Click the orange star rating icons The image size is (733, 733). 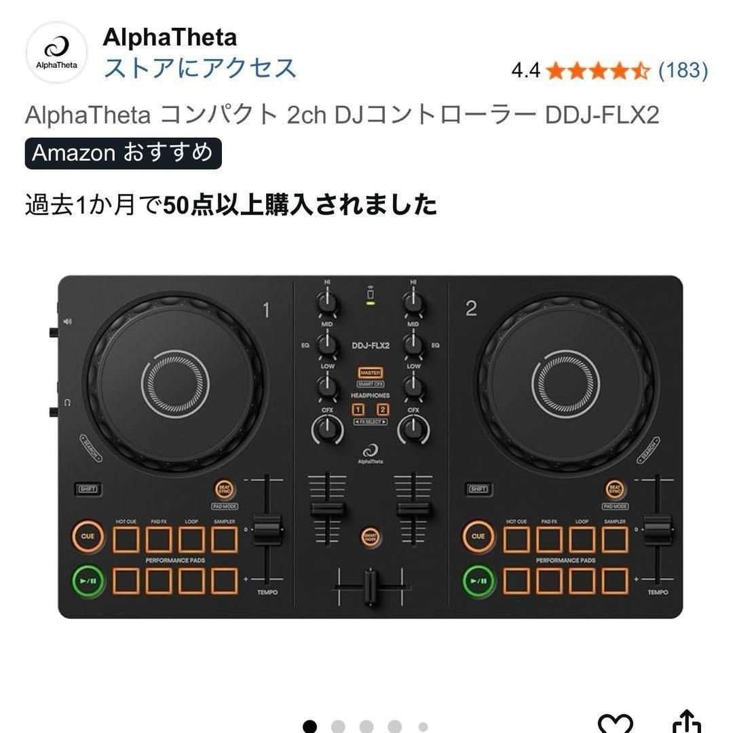[x=599, y=71]
